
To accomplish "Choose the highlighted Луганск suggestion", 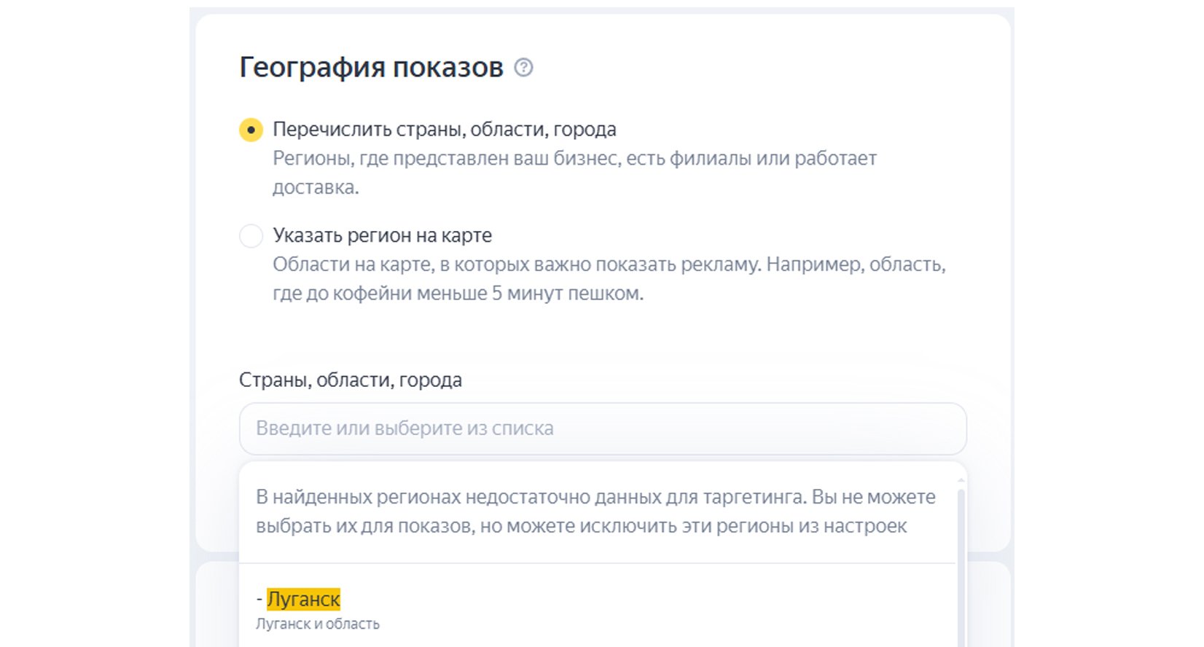I will coord(303,599).
